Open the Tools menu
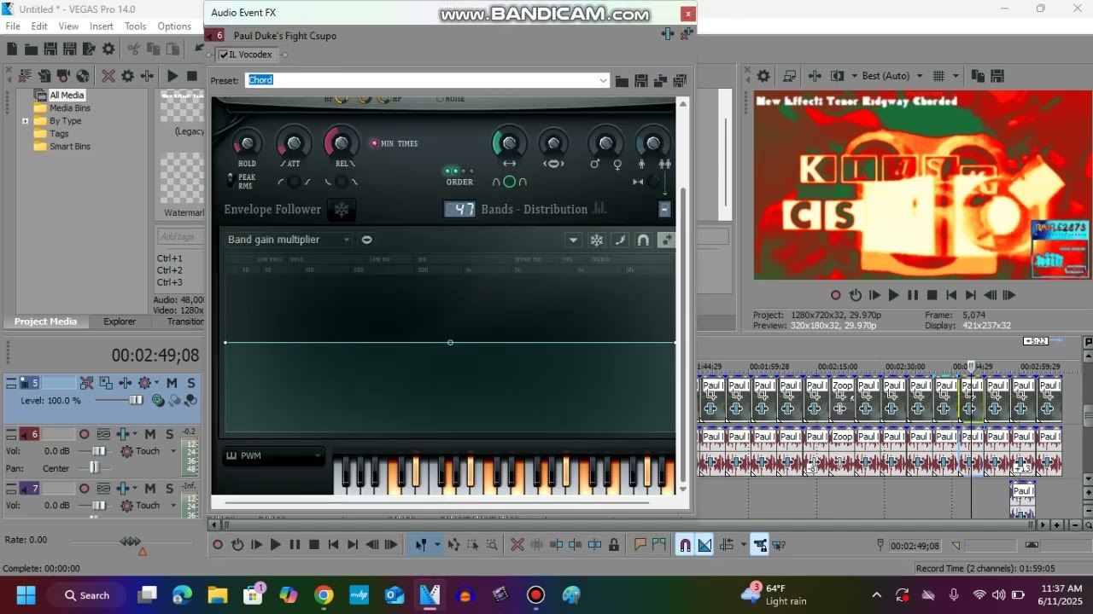 (x=135, y=26)
